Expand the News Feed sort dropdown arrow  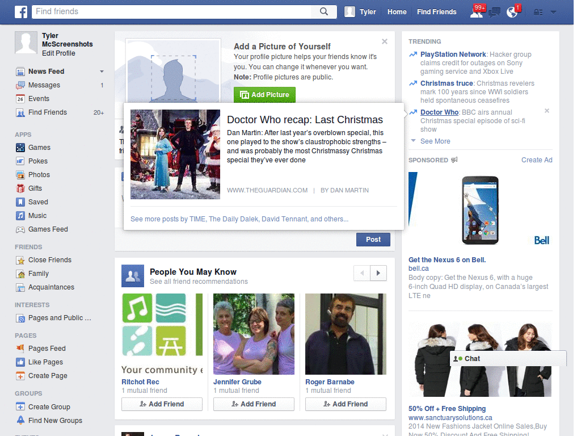[x=102, y=71]
